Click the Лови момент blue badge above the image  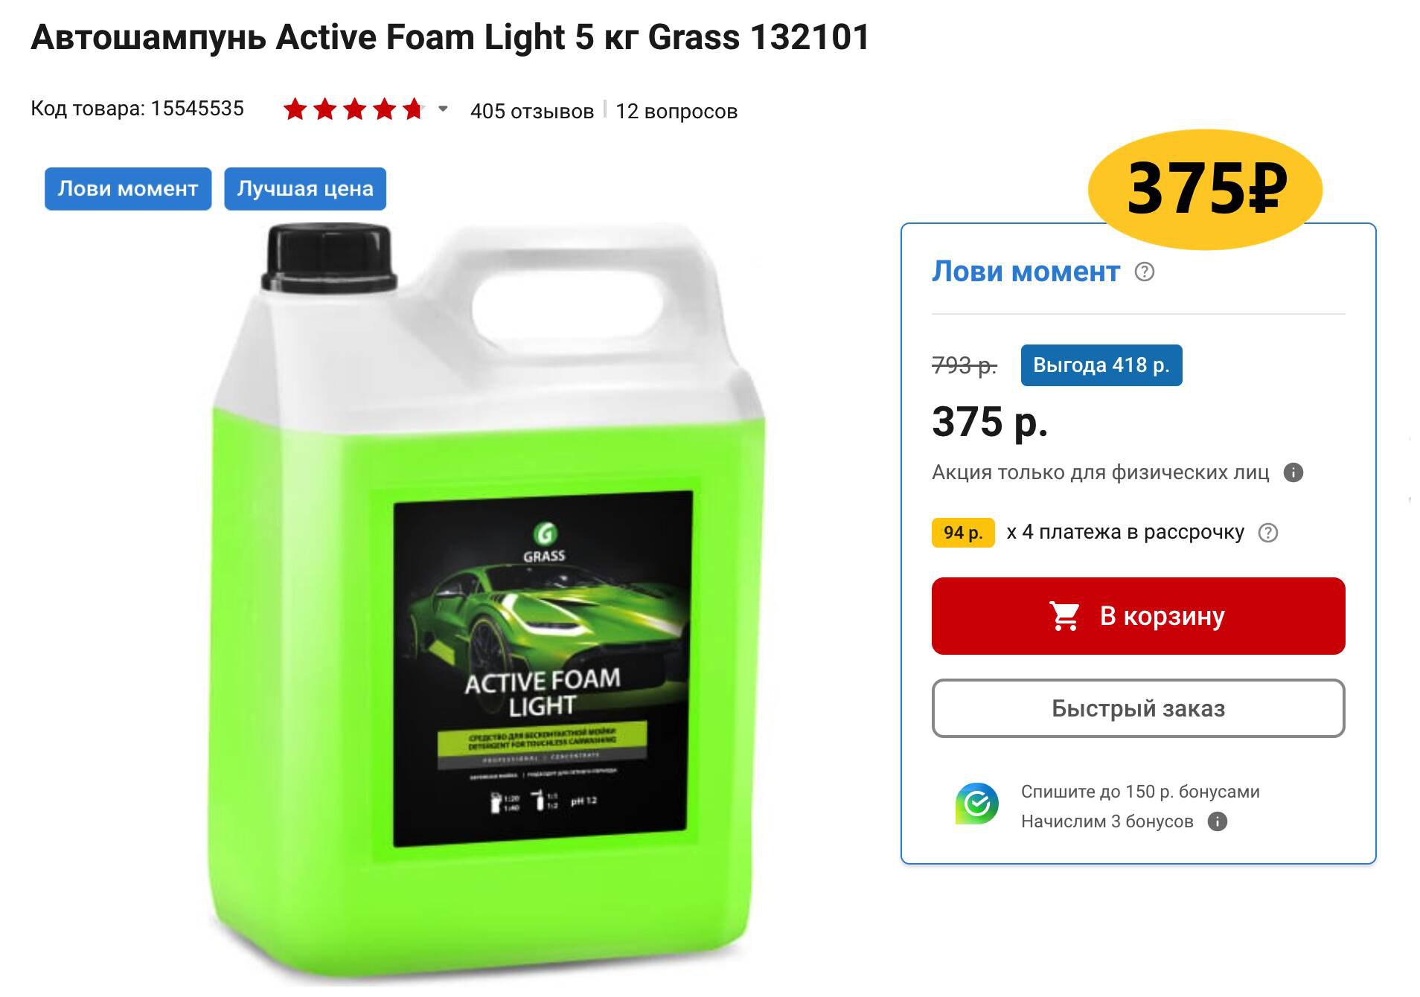pos(128,189)
